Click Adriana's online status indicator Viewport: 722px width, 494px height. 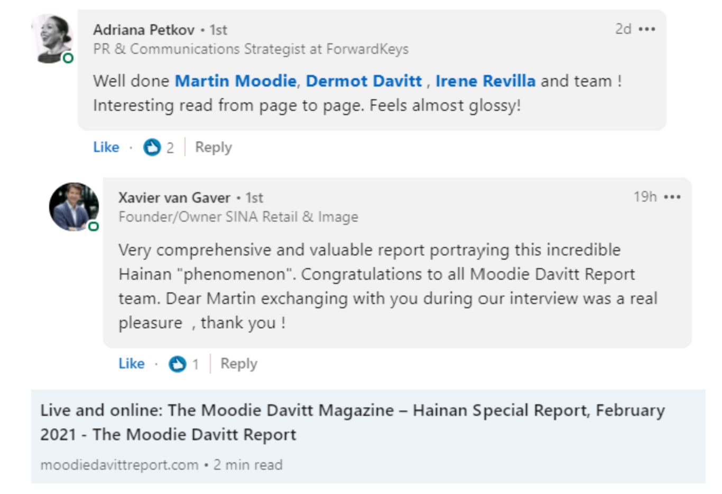click(x=68, y=58)
